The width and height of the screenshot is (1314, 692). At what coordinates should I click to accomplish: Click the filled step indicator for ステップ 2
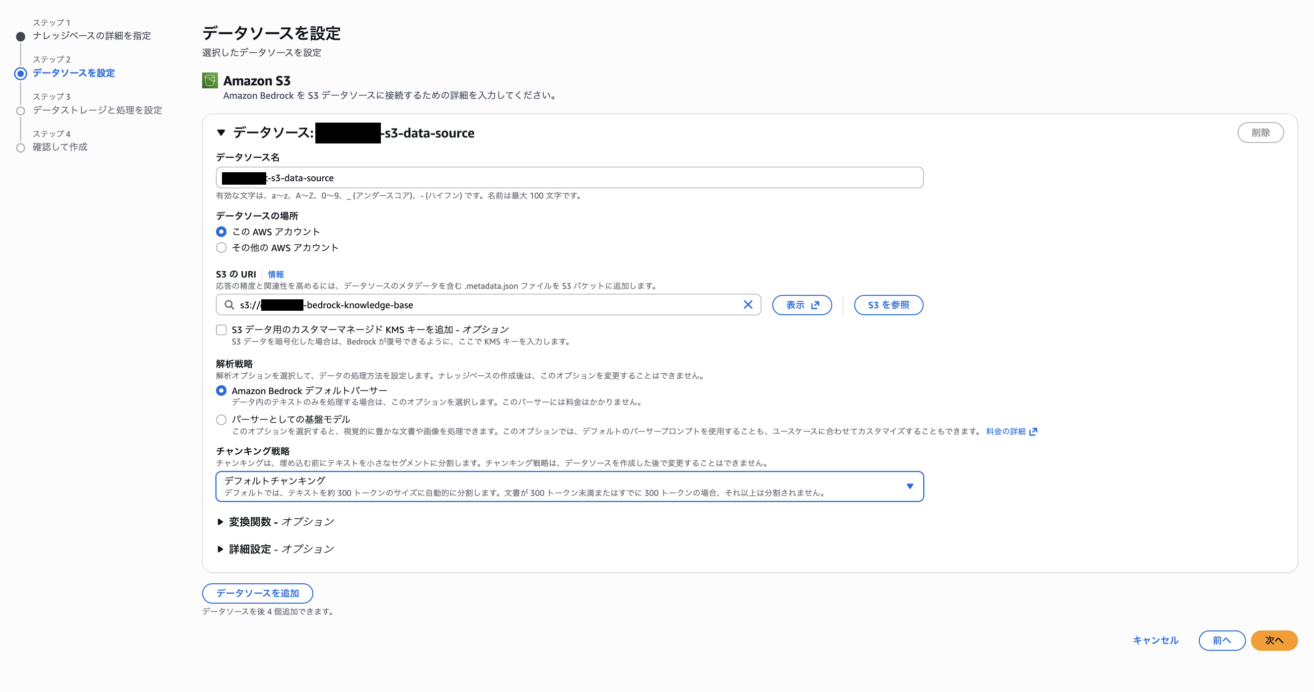[x=20, y=73]
